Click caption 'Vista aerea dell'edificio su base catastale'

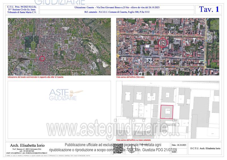click(133, 140)
